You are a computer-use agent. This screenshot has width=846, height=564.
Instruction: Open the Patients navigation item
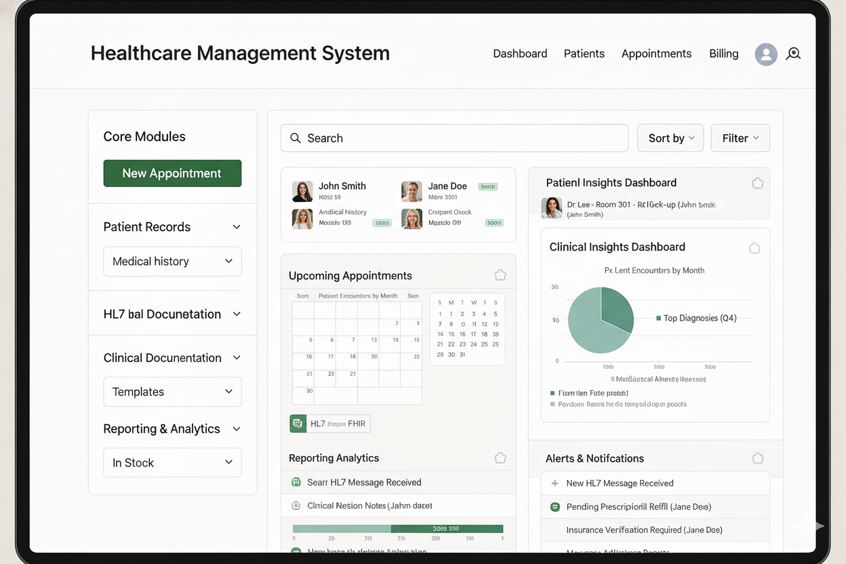coord(584,54)
